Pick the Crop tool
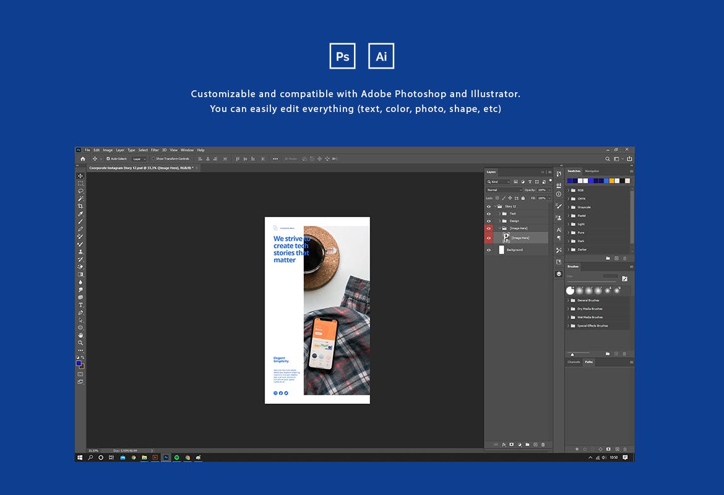724x495 pixels. click(x=80, y=206)
